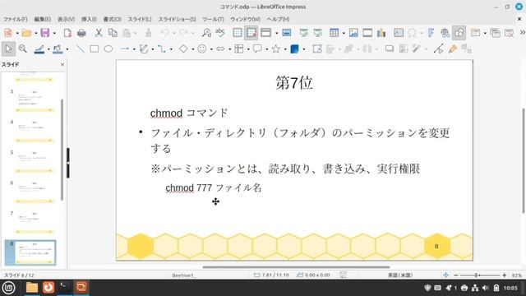Pick the Fill color bucket tool
This screenshot has height=296, width=526.
[x=58, y=49]
